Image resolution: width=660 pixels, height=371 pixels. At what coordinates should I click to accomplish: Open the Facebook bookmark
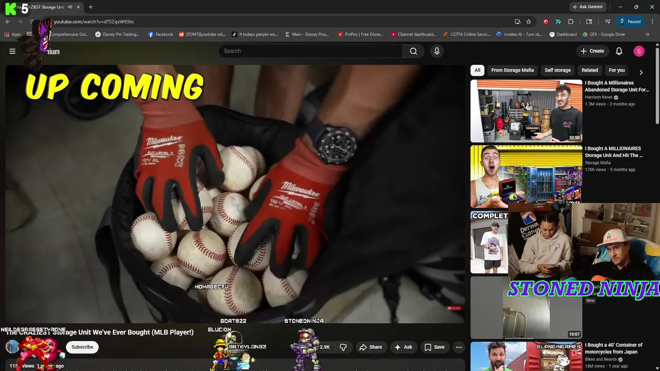tap(161, 35)
